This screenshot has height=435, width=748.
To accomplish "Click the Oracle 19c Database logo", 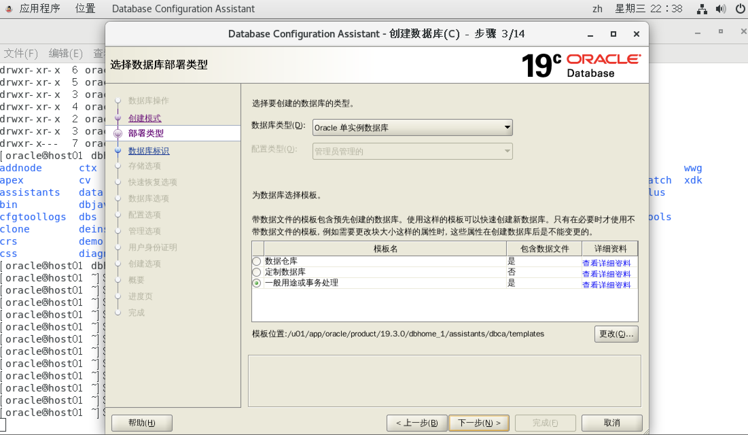I will pos(581,65).
